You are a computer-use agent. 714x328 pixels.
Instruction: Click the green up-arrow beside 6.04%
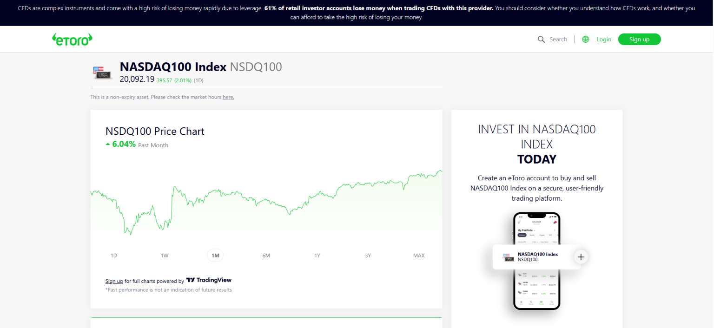click(108, 144)
